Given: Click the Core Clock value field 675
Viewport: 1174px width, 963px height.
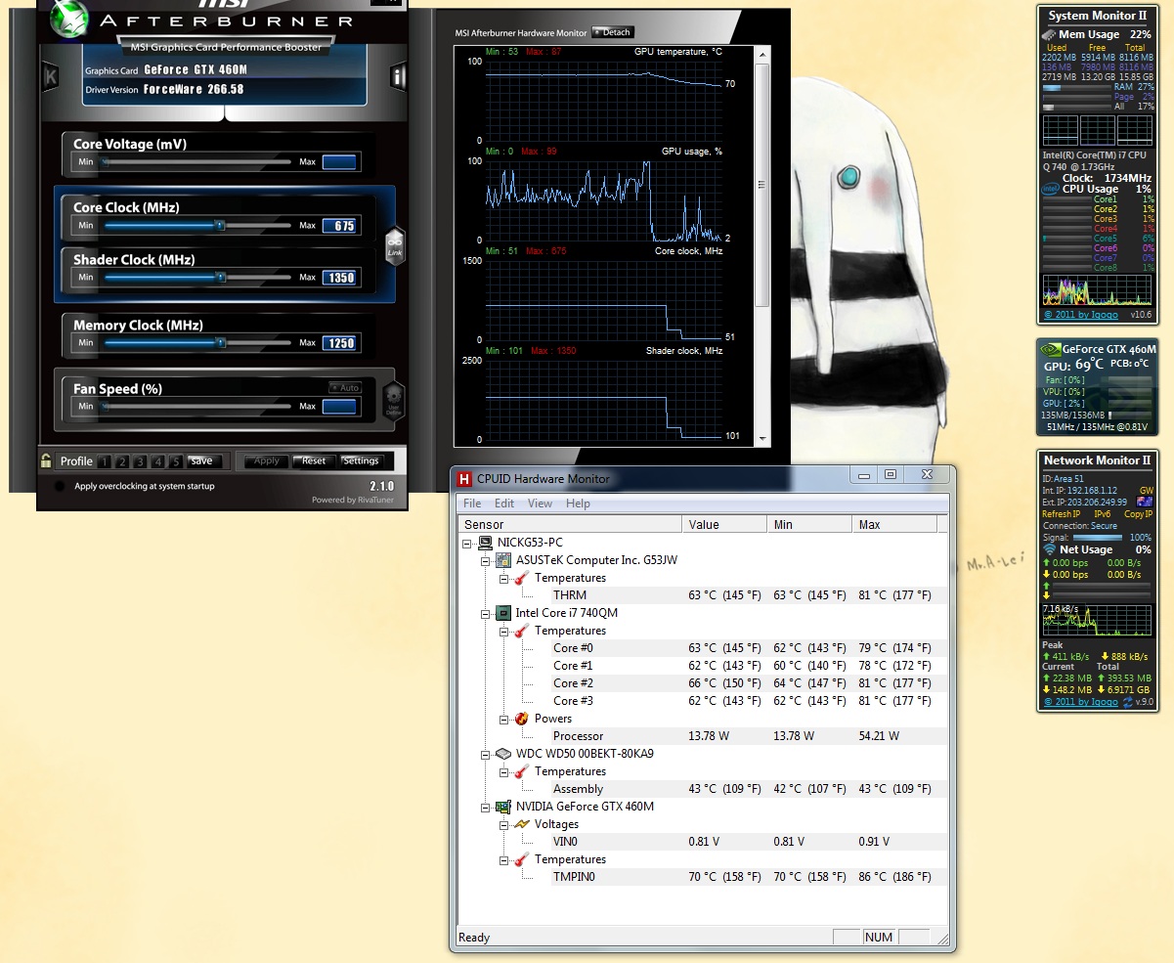Looking at the screenshot, I should 339,226.
